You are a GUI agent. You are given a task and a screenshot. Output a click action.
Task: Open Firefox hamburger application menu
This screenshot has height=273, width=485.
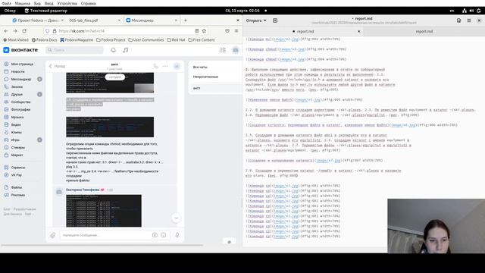(236, 31)
